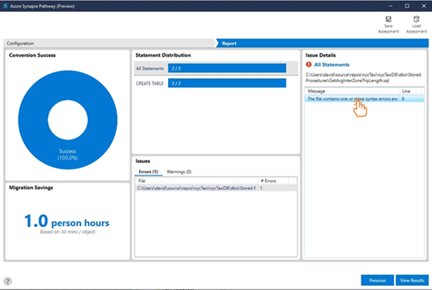432x290 pixels.
Task: Click the Azure Synapse Pathway app icon
Action: (x=5, y=6)
